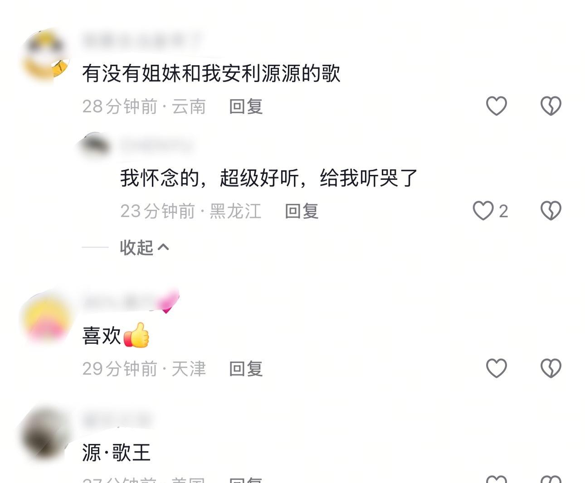This screenshot has width=585, height=483.
Task: Reply to the 天津 comment
Action: tap(246, 368)
